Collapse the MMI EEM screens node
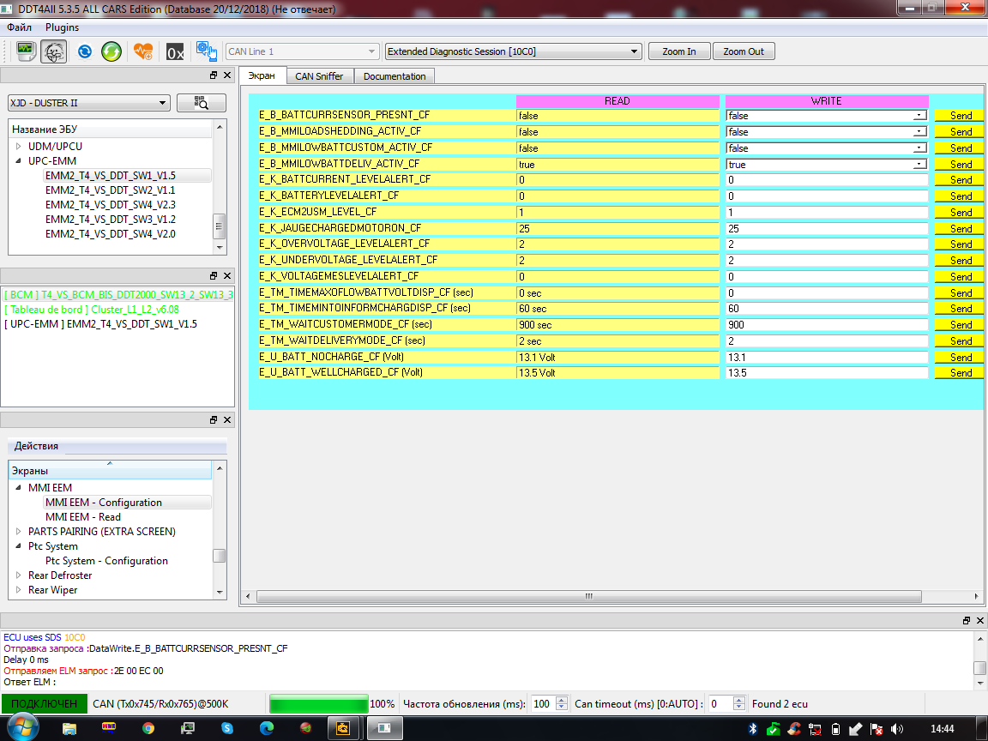Screen dimensions: 988x741 click(x=18, y=488)
